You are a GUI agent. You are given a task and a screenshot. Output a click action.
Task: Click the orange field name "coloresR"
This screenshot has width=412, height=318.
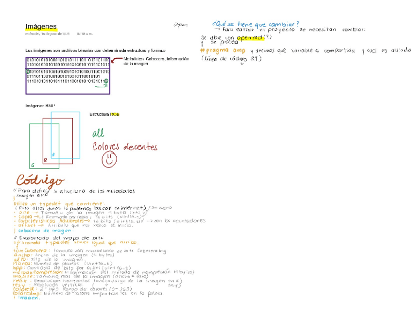(25, 289)
